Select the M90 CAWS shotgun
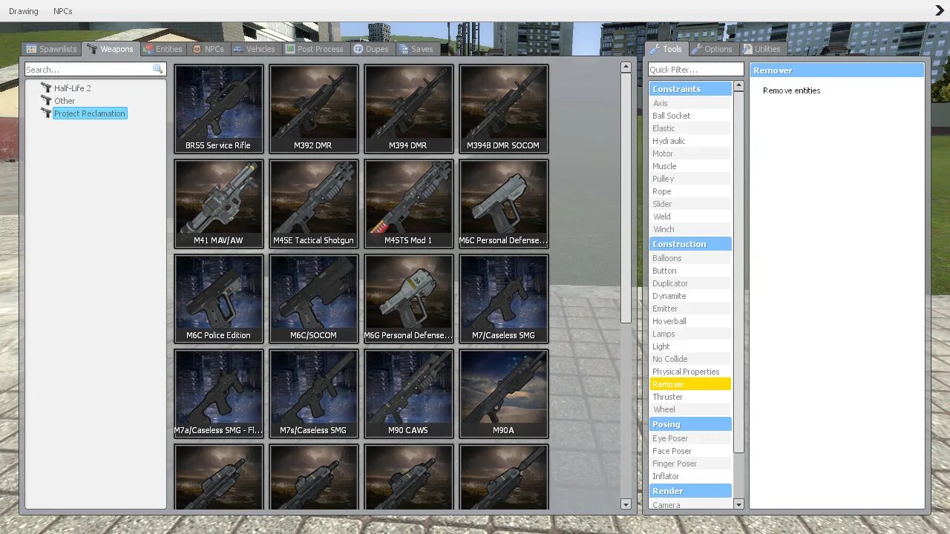The image size is (950, 534). [409, 394]
